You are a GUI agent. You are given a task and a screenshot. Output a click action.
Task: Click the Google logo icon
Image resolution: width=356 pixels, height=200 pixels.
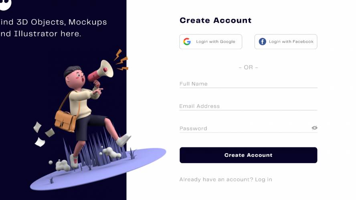pos(187,42)
